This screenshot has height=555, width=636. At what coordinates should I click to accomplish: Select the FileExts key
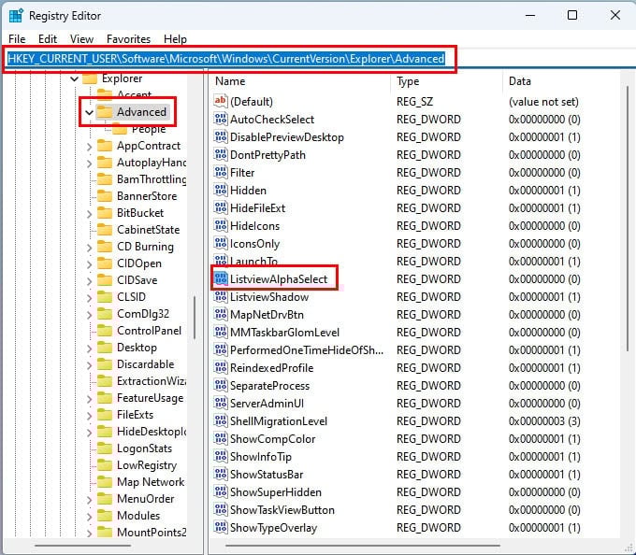click(x=135, y=415)
